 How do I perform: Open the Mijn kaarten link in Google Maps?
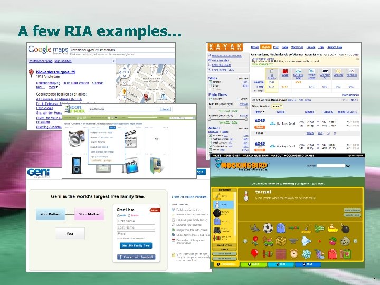pyautogui.click(x=63, y=61)
